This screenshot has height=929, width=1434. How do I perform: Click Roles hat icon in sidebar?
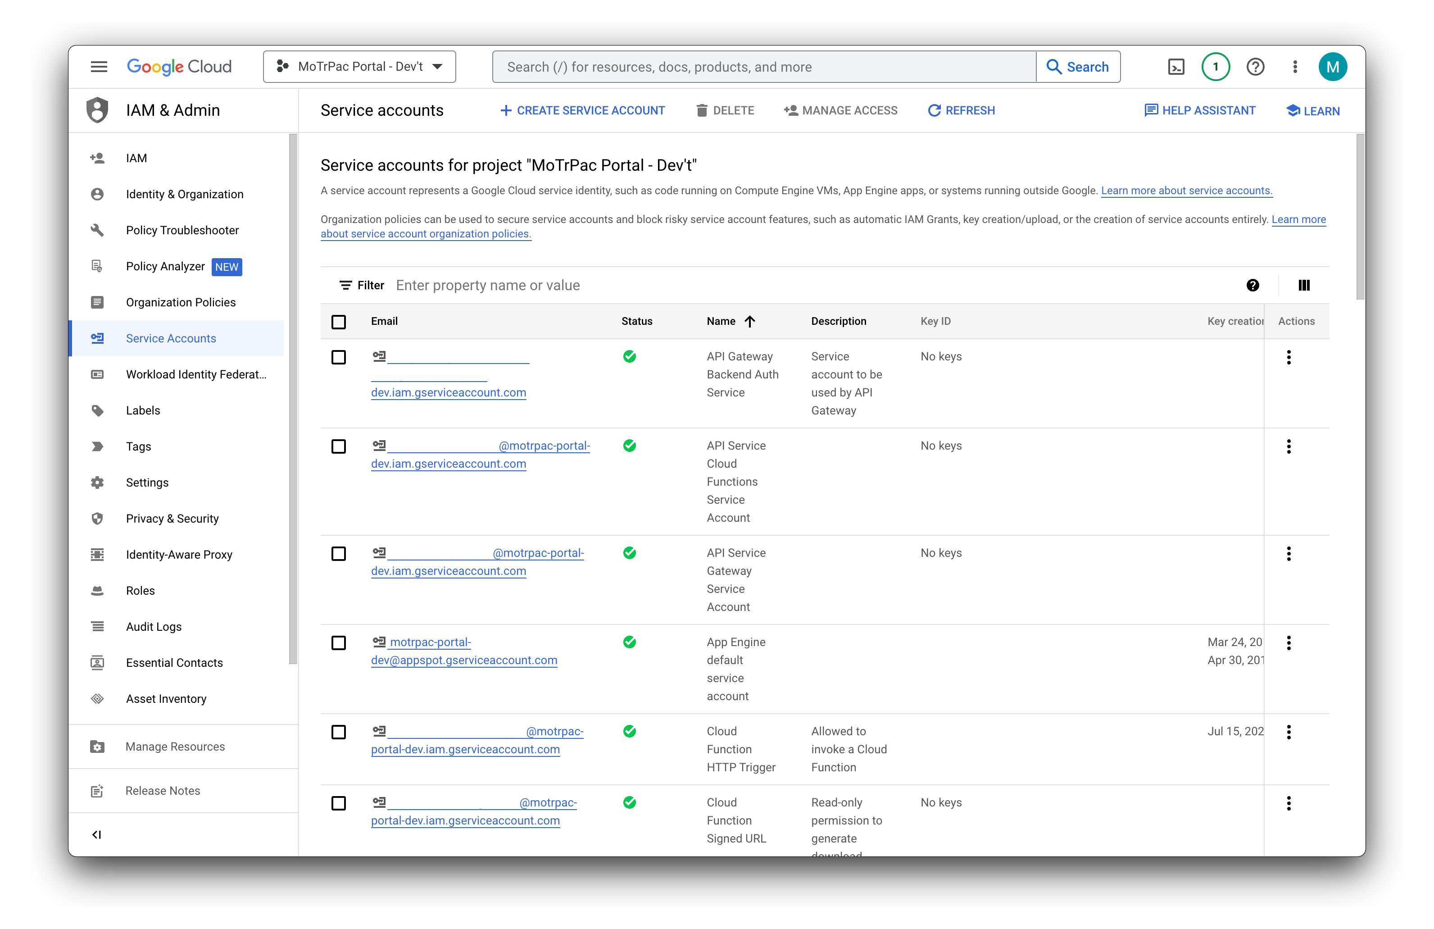click(x=97, y=590)
